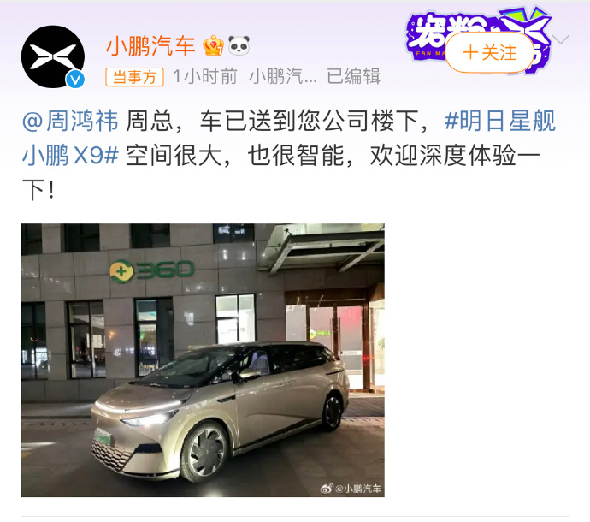Image resolution: width=590 pixels, height=522 pixels.
Task: Click the post body text 空间很大
Action: 174,155
